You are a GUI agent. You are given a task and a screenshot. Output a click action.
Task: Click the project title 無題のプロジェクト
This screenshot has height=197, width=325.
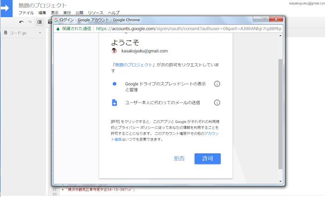pyautogui.click(x=43, y=6)
